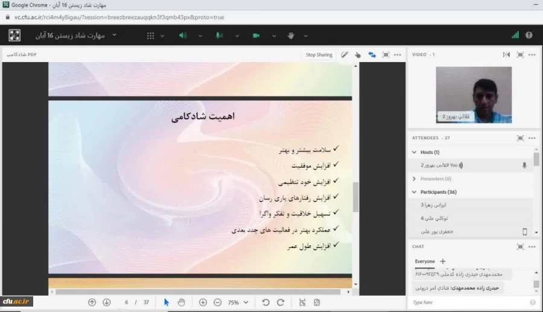This screenshot has width=543, height=312.
Task: Expand the Presenters (0) group
Action: point(414,179)
